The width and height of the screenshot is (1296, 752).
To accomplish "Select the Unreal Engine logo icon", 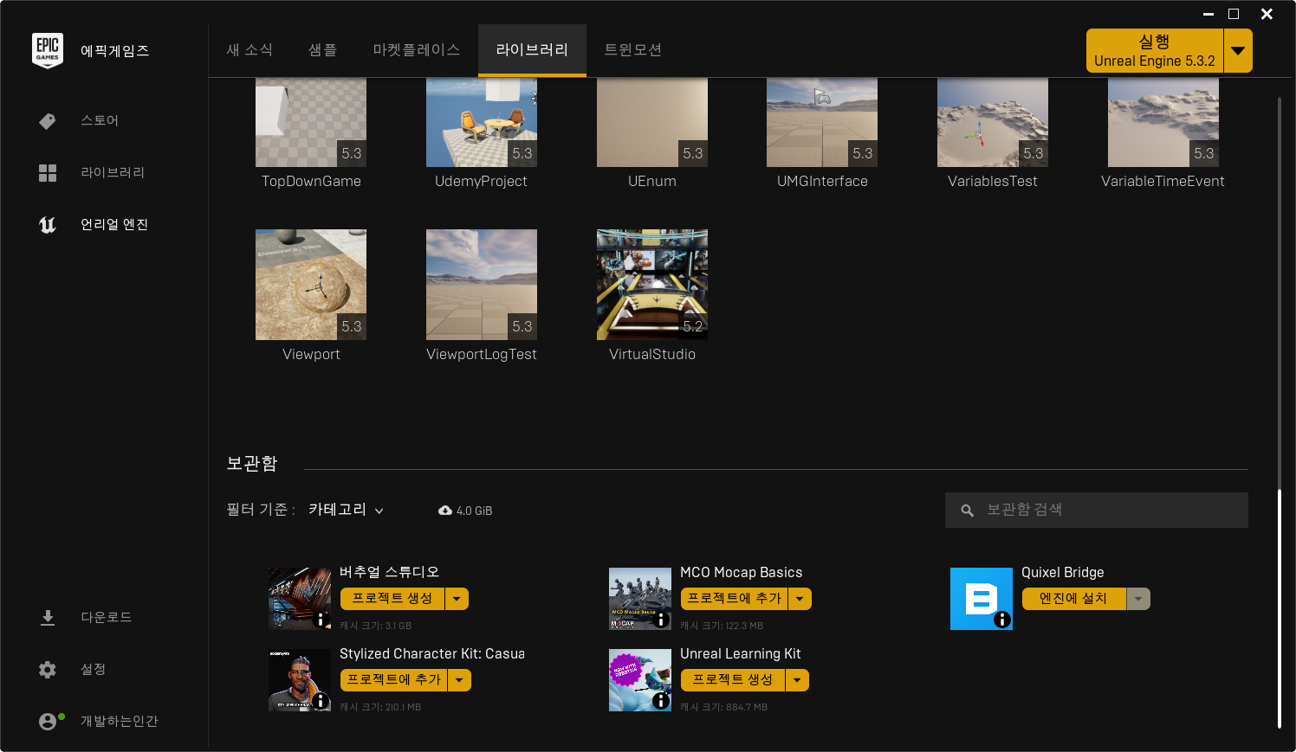I will tap(48, 225).
